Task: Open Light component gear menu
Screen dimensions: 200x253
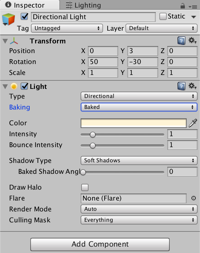Action: coord(192,86)
